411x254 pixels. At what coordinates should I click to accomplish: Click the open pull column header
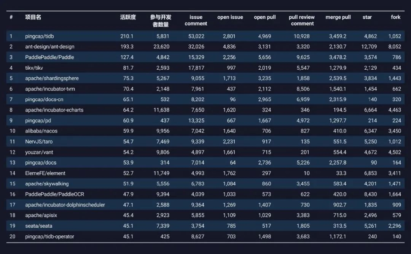point(265,17)
